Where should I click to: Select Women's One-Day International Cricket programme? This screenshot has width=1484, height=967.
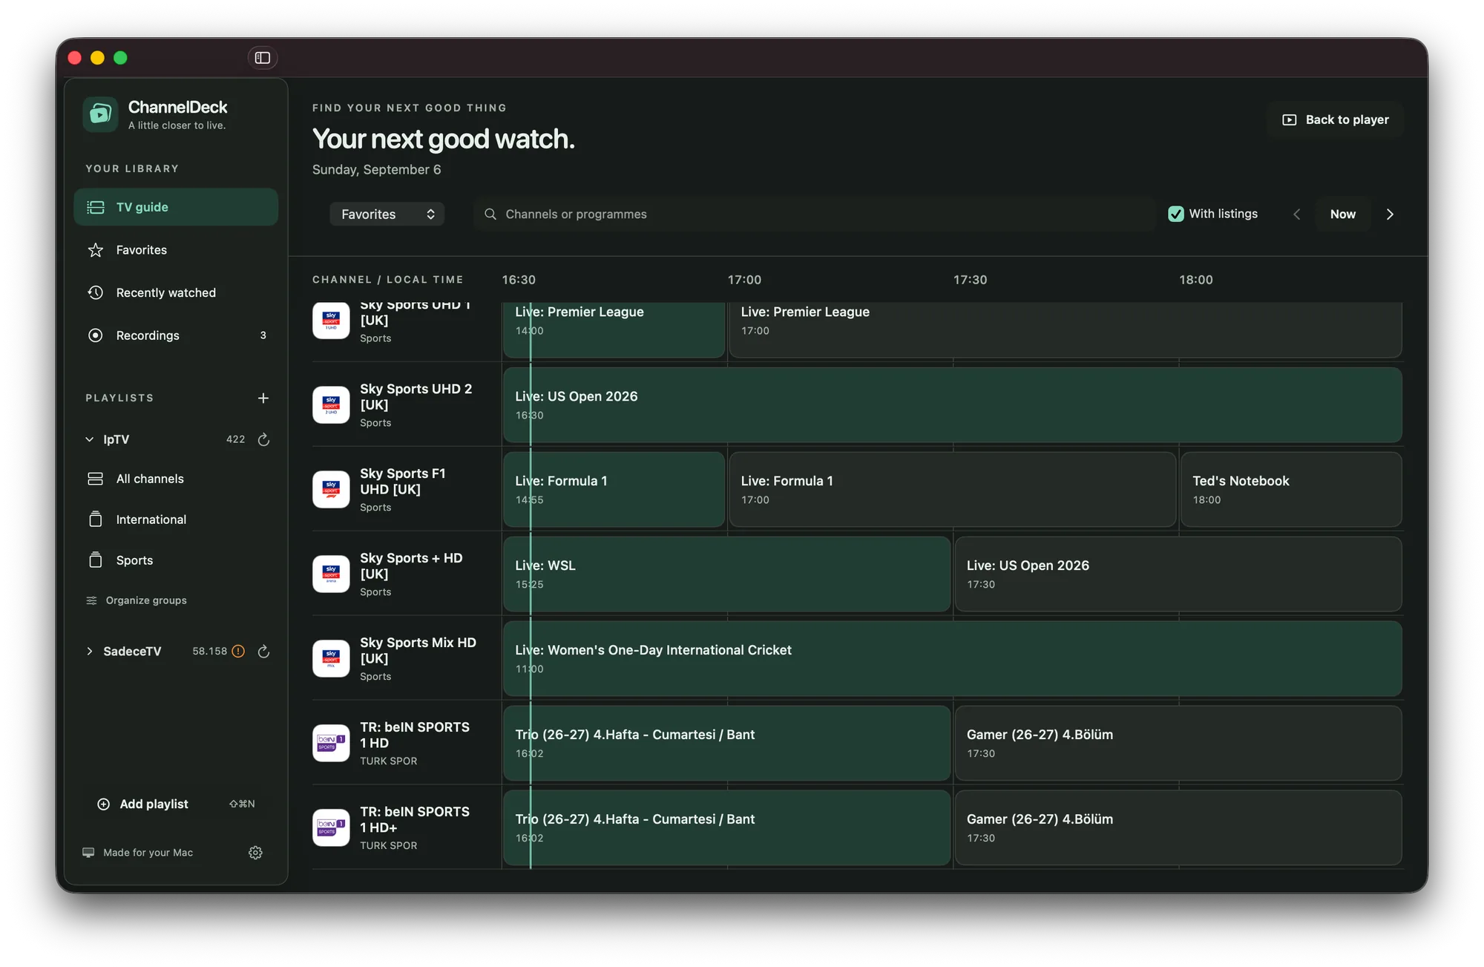coord(953,659)
